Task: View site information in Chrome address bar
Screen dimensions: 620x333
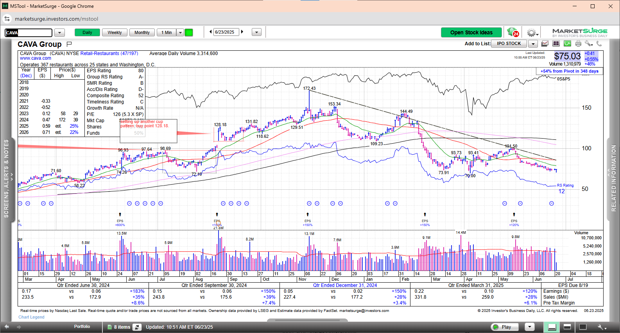Action: pyautogui.click(x=7, y=19)
